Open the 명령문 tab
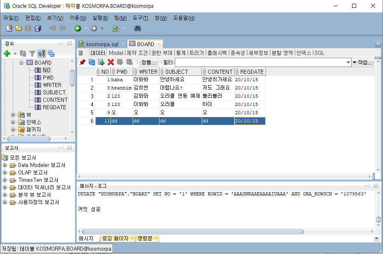 click(x=145, y=238)
